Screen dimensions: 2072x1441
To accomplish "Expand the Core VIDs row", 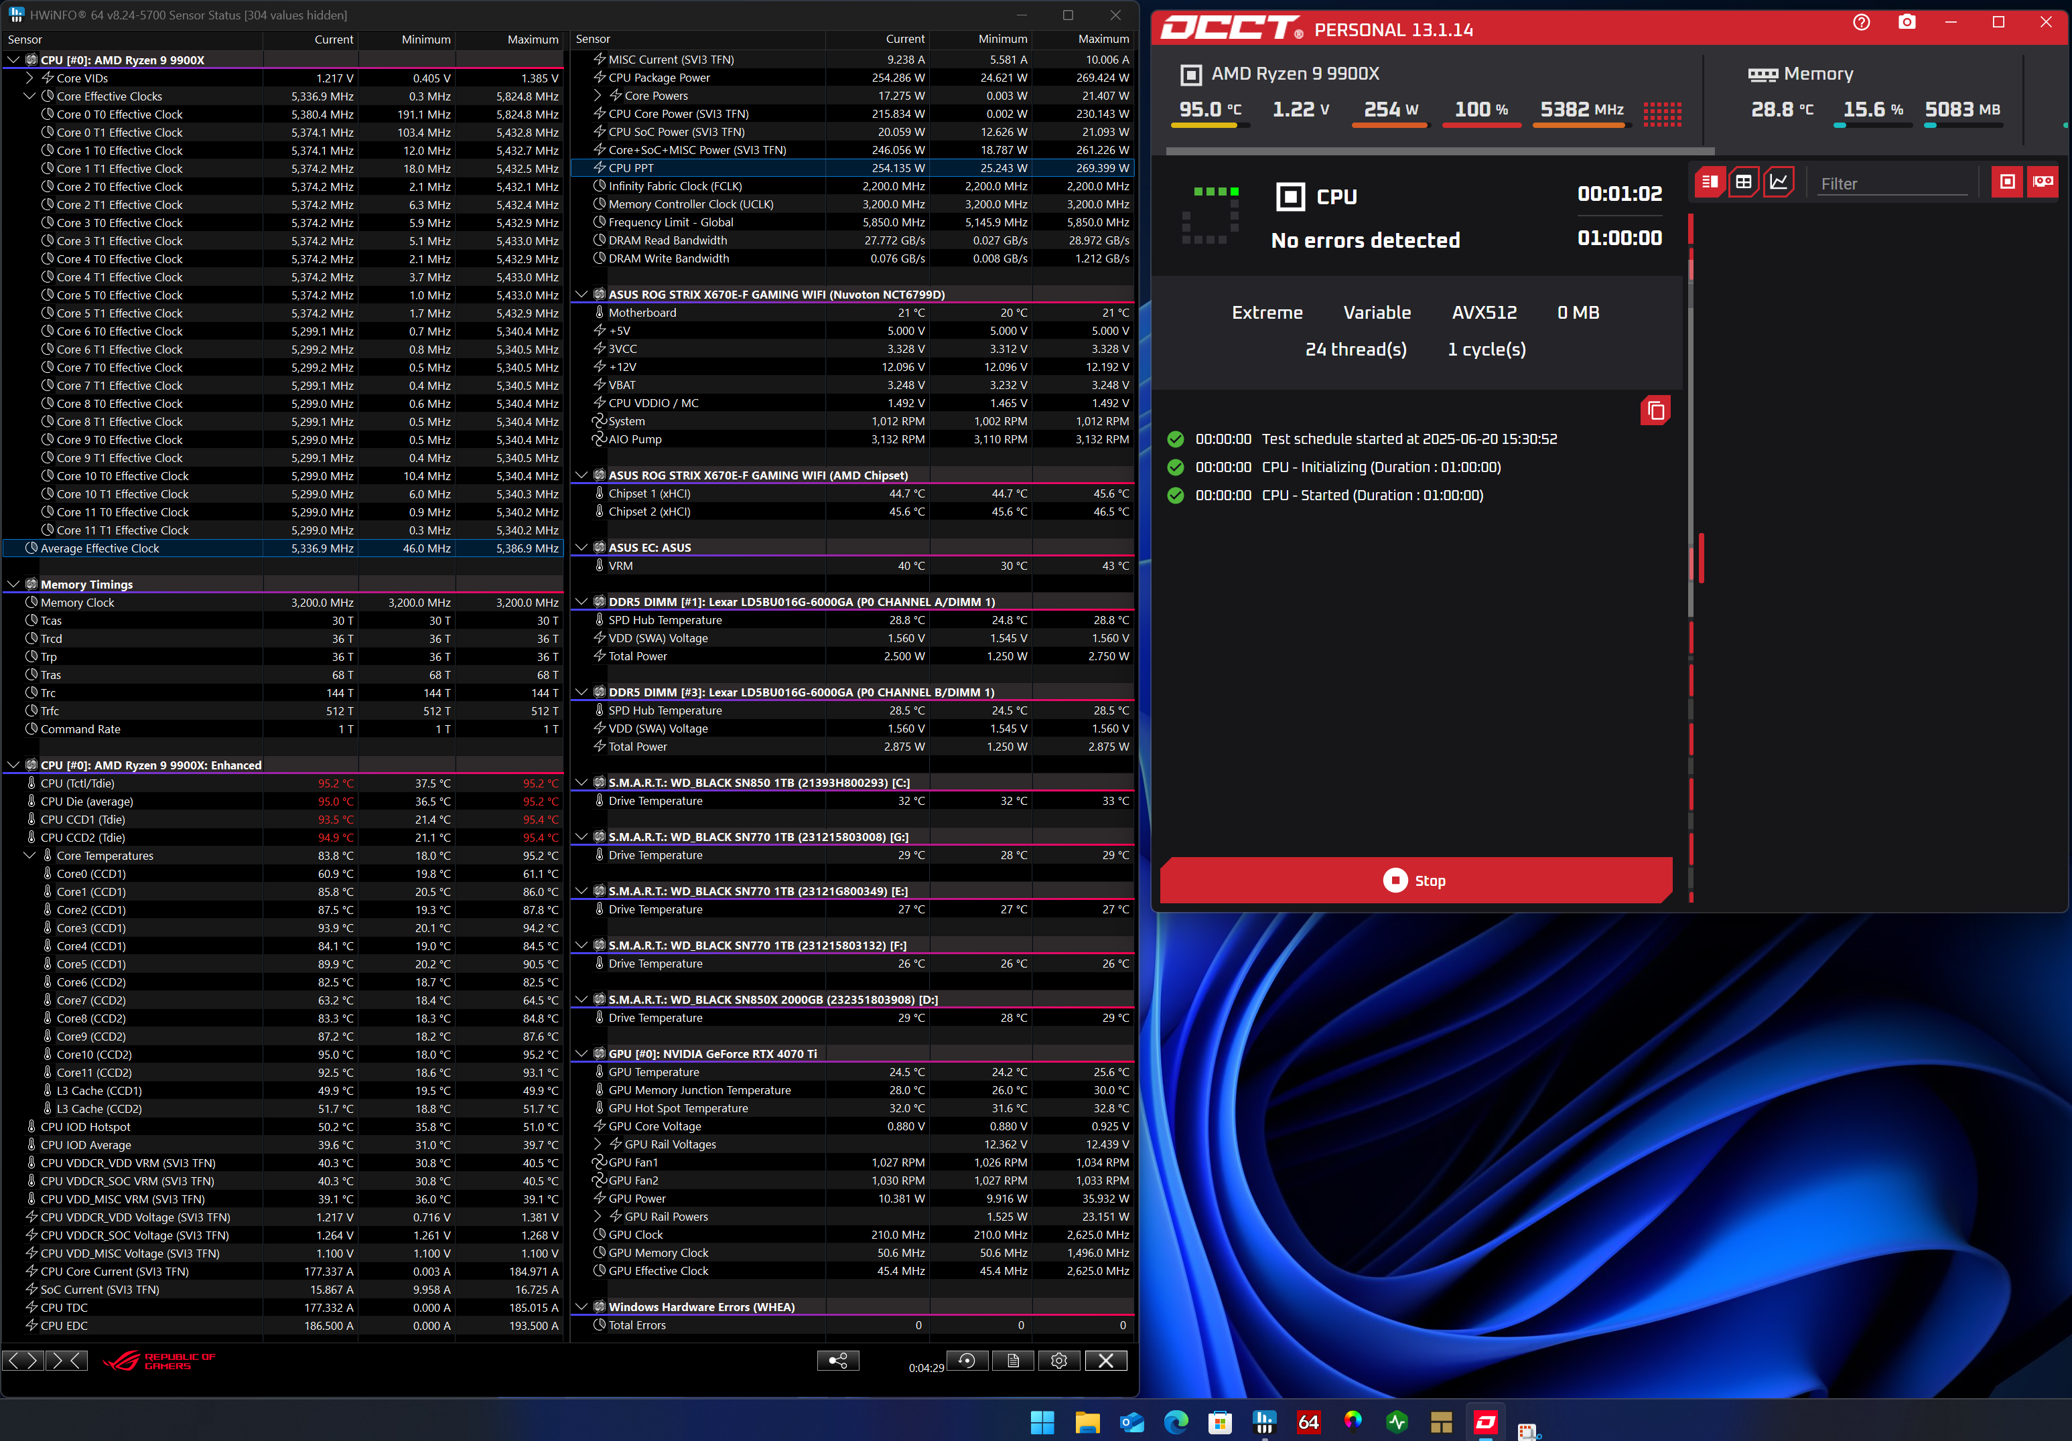I will click(x=29, y=78).
